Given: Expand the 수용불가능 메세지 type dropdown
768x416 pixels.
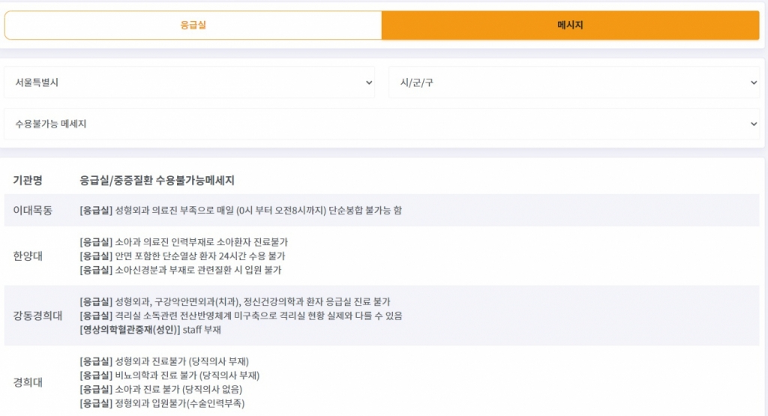Looking at the screenshot, I should click(382, 124).
